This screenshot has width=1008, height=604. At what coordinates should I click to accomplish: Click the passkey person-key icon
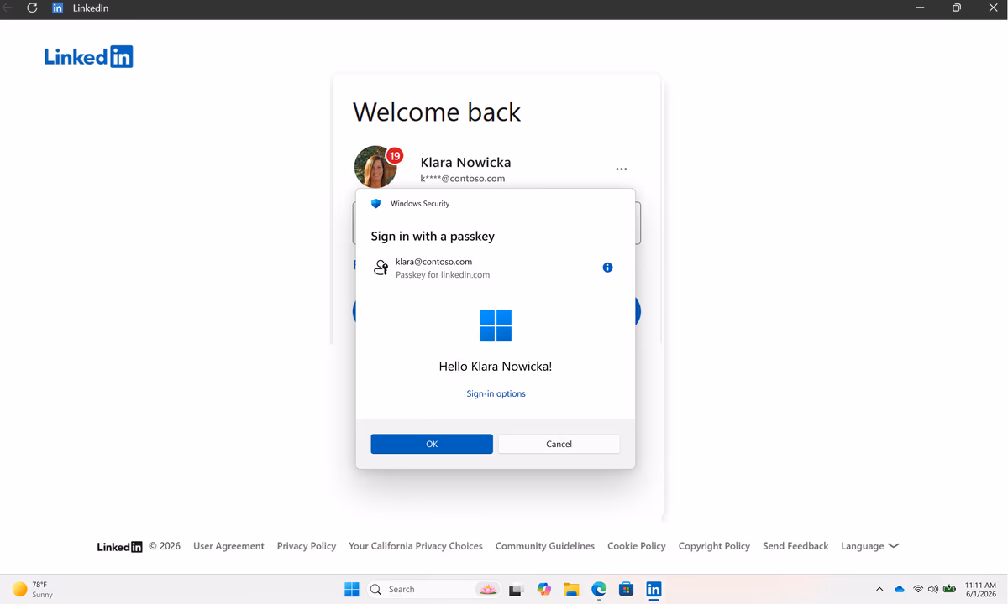(381, 268)
